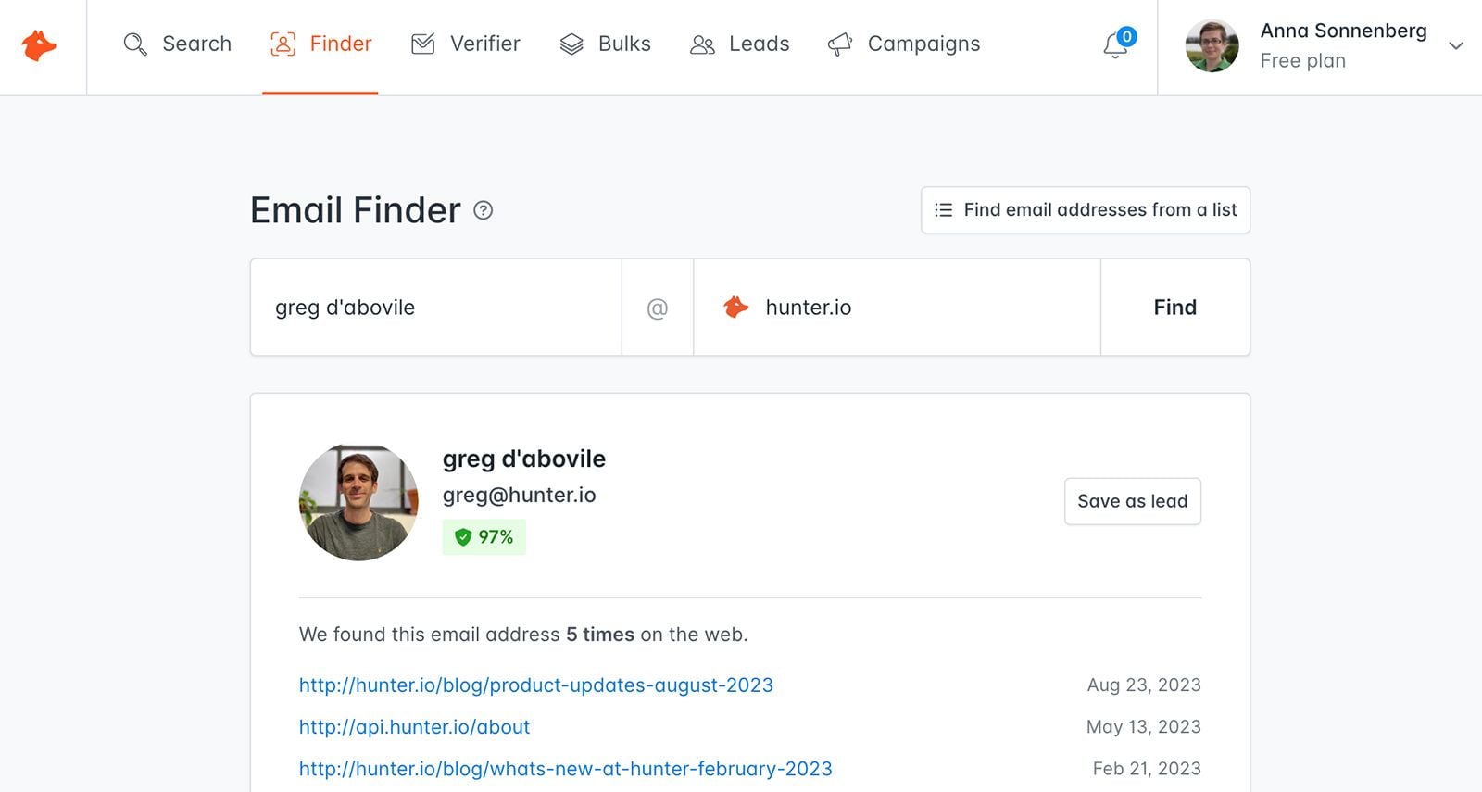
Task: Open the Search tab
Action: pyautogui.click(x=178, y=44)
